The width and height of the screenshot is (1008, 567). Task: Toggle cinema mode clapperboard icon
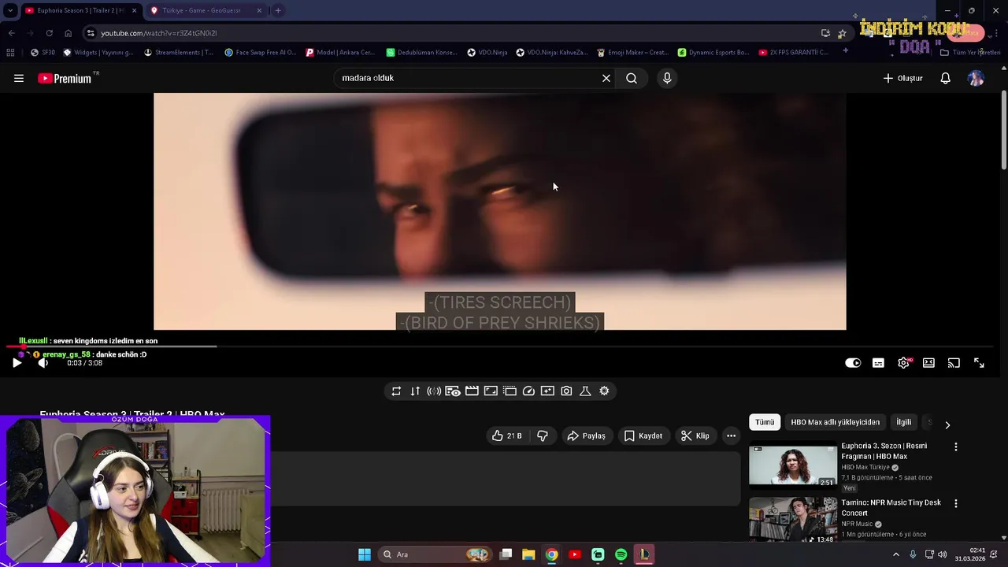tap(472, 391)
